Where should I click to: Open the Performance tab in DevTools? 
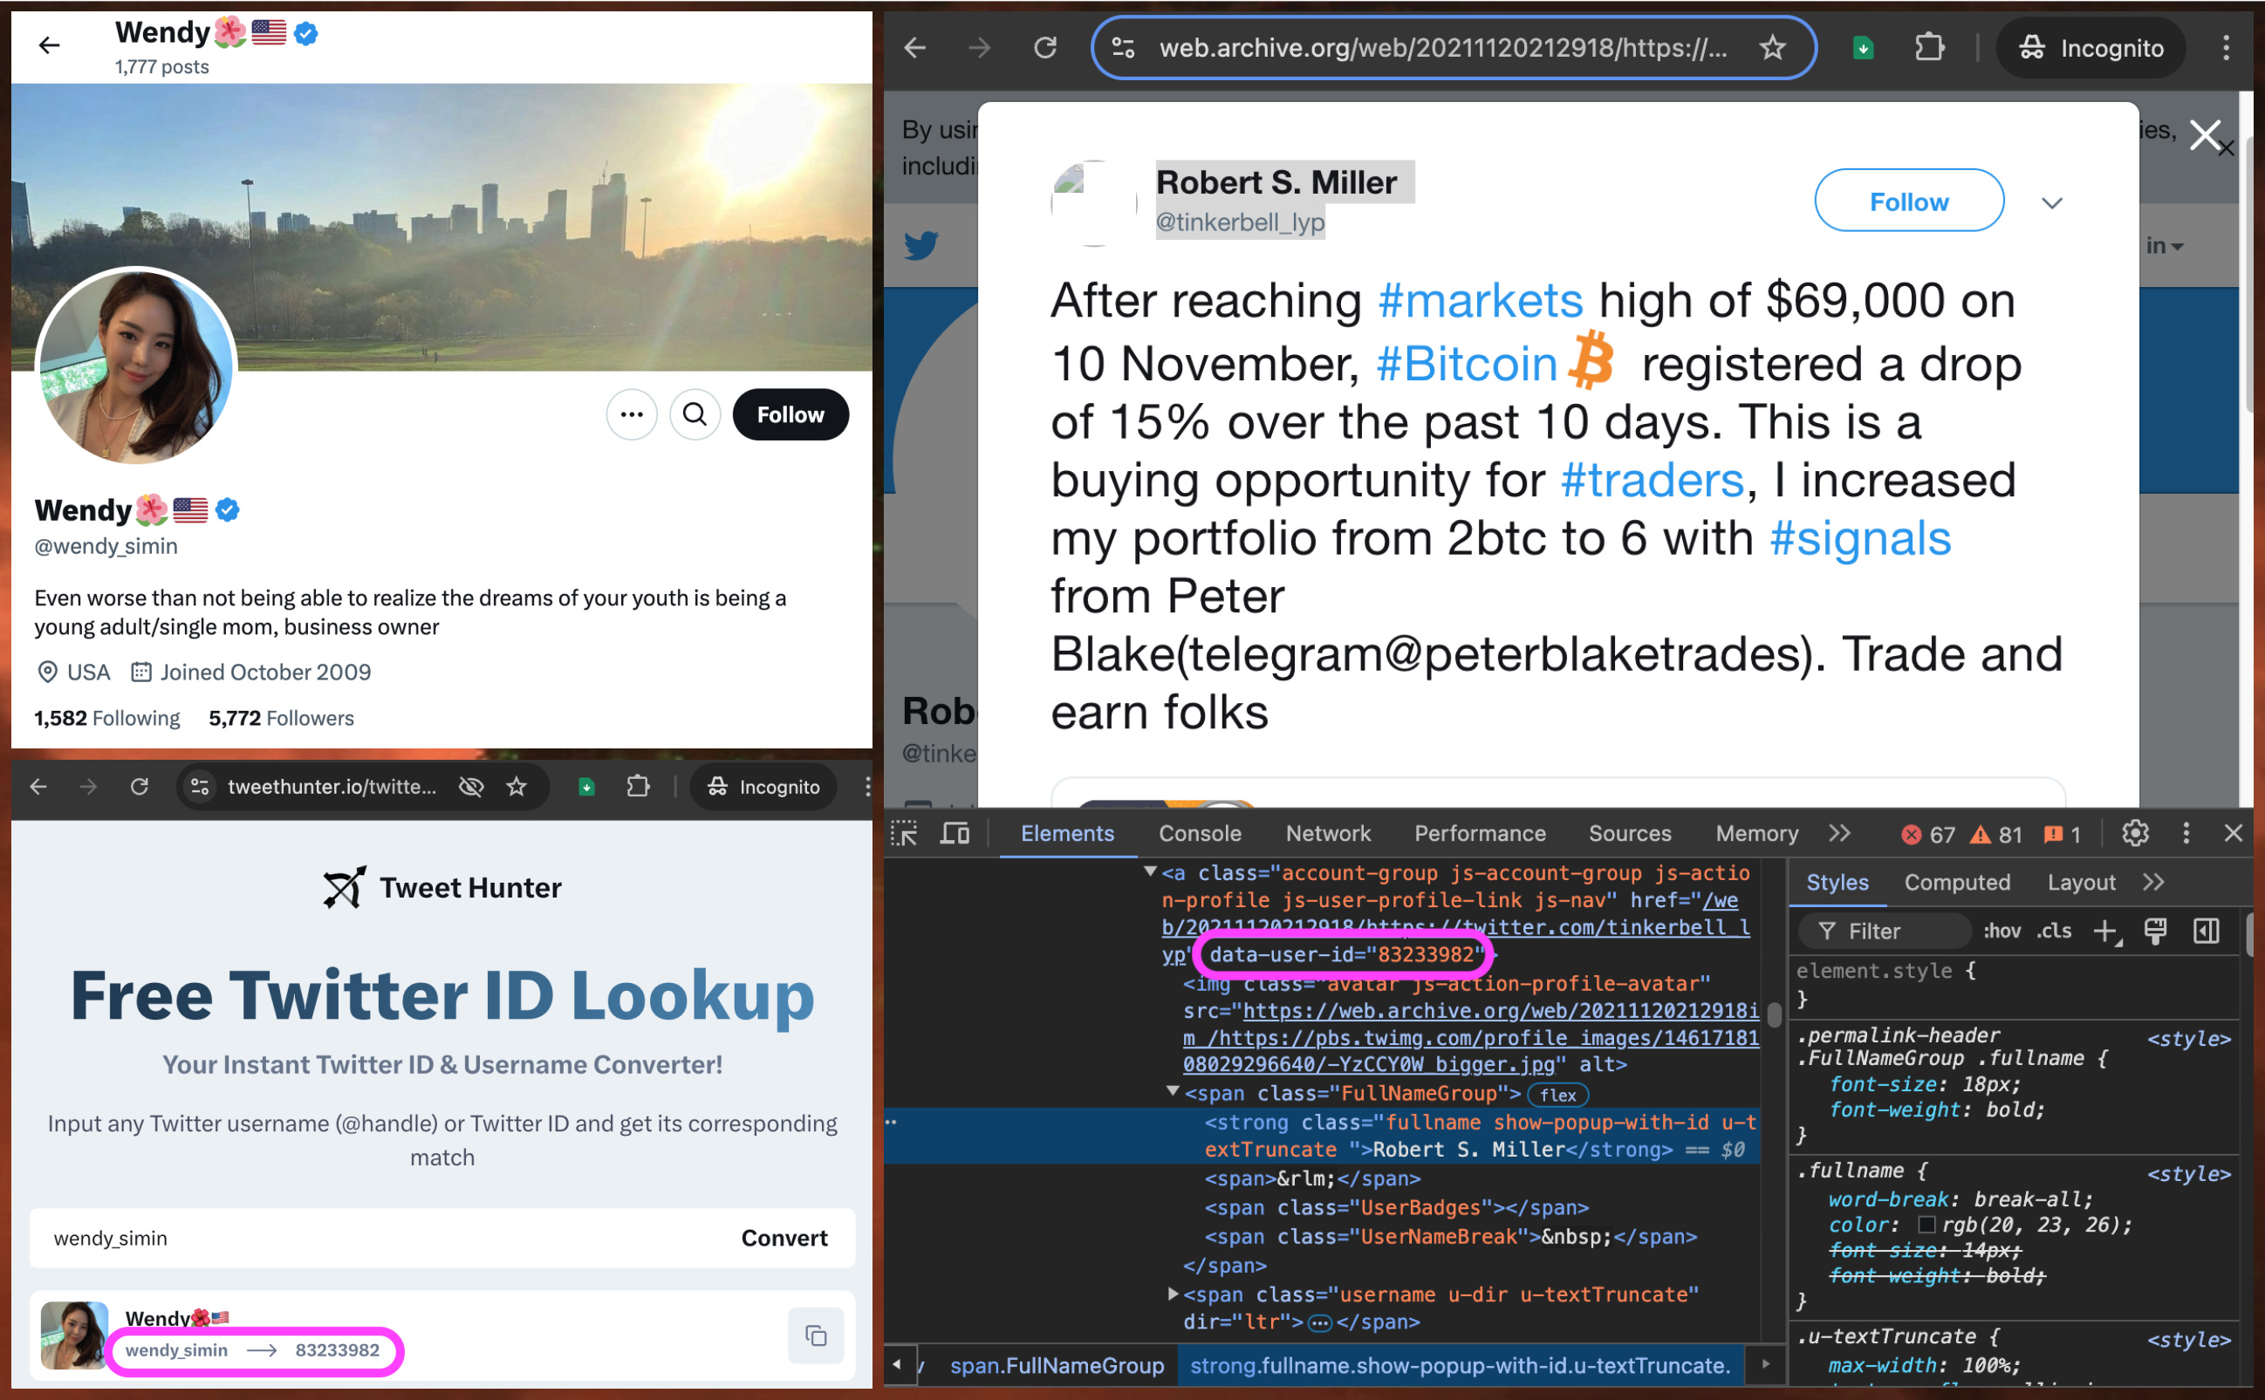coord(1480,833)
